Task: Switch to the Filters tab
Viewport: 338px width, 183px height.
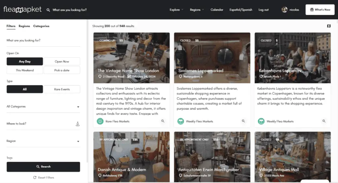Action: click(11, 26)
